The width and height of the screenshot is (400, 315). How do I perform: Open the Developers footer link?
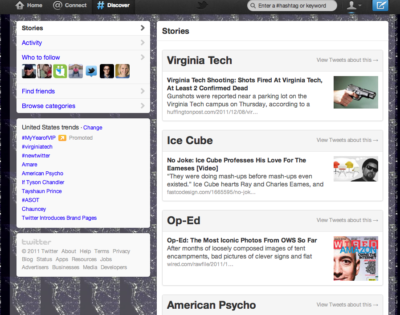click(114, 267)
